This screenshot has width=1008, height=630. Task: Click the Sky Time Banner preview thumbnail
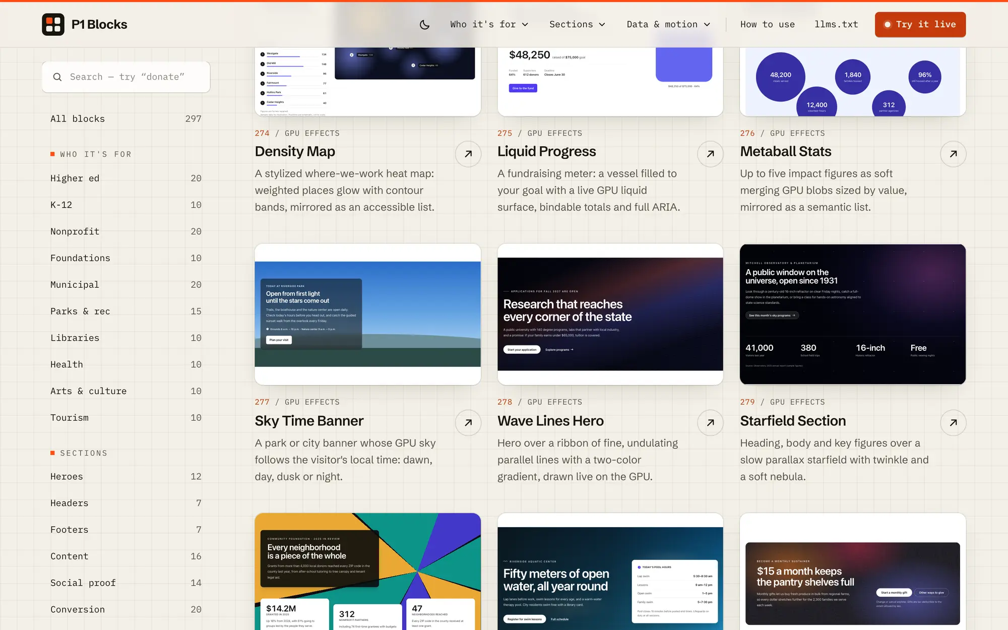click(368, 314)
